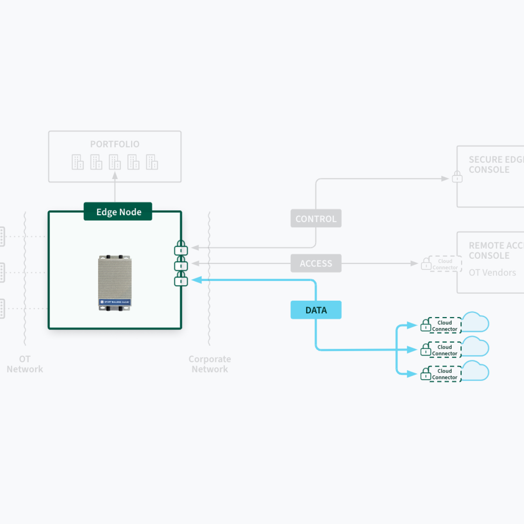Click the middle blue Cloud Connector box

point(445,350)
